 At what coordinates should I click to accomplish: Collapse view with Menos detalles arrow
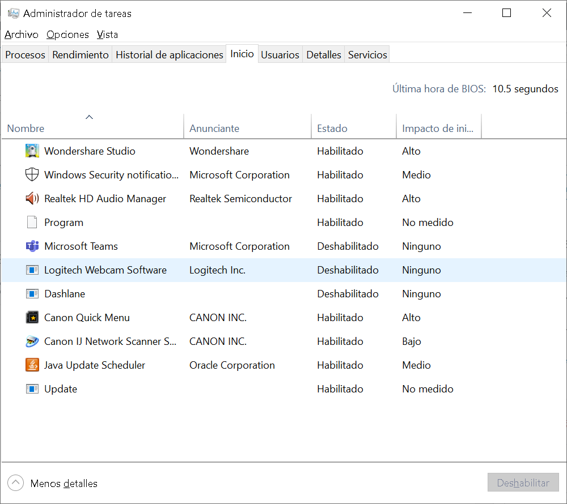coord(15,482)
